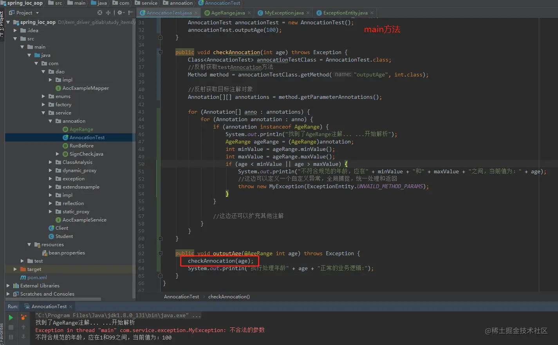Toggle fold marker at line 62 gutter

[160, 253]
